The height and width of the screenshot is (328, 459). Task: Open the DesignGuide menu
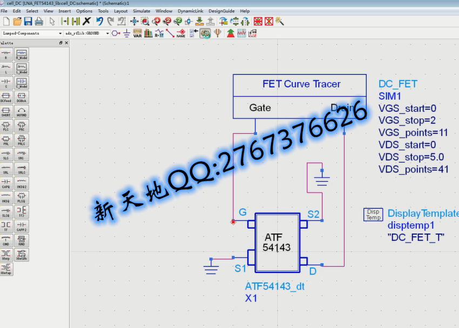pyautogui.click(x=221, y=11)
